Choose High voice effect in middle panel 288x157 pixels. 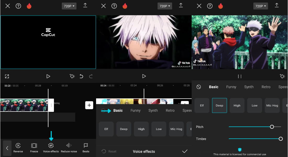(x=141, y=129)
